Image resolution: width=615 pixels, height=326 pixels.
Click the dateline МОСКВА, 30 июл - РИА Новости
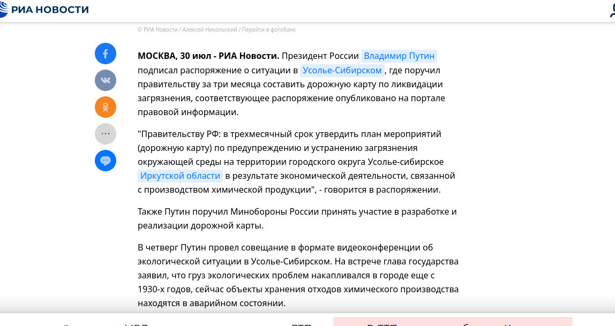[x=208, y=56]
